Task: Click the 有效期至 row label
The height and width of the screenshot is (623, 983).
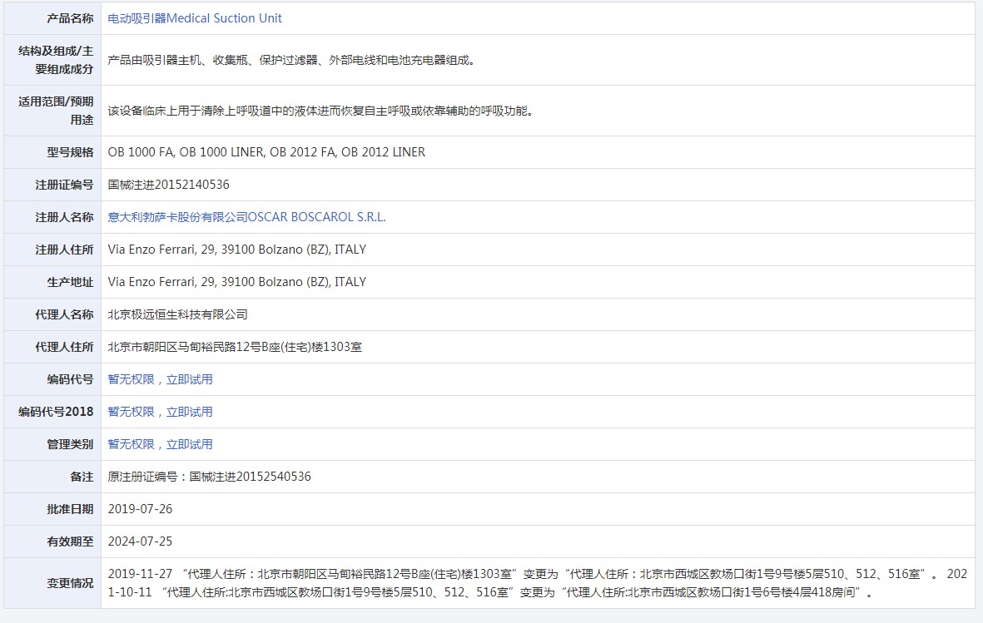Action: [x=70, y=541]
